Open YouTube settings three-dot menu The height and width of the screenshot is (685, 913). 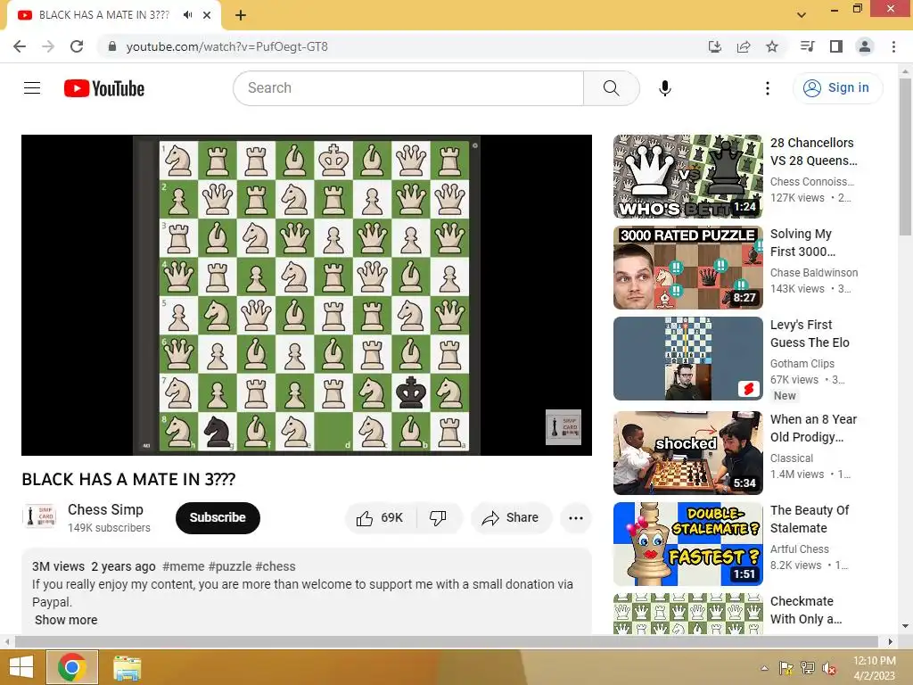[768, 88]
